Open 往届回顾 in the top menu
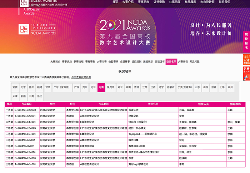 point(175,2)
